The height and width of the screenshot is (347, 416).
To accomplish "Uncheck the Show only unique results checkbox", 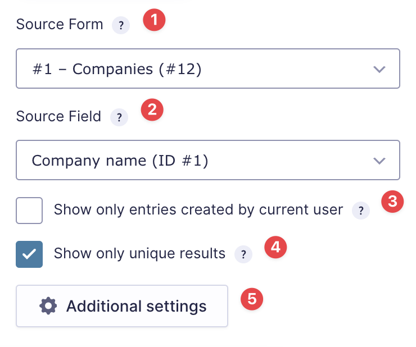I will (29, 254).
